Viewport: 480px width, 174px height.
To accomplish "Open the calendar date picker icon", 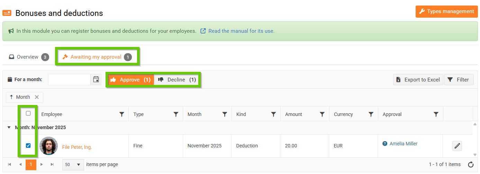I will pos(96,79).
